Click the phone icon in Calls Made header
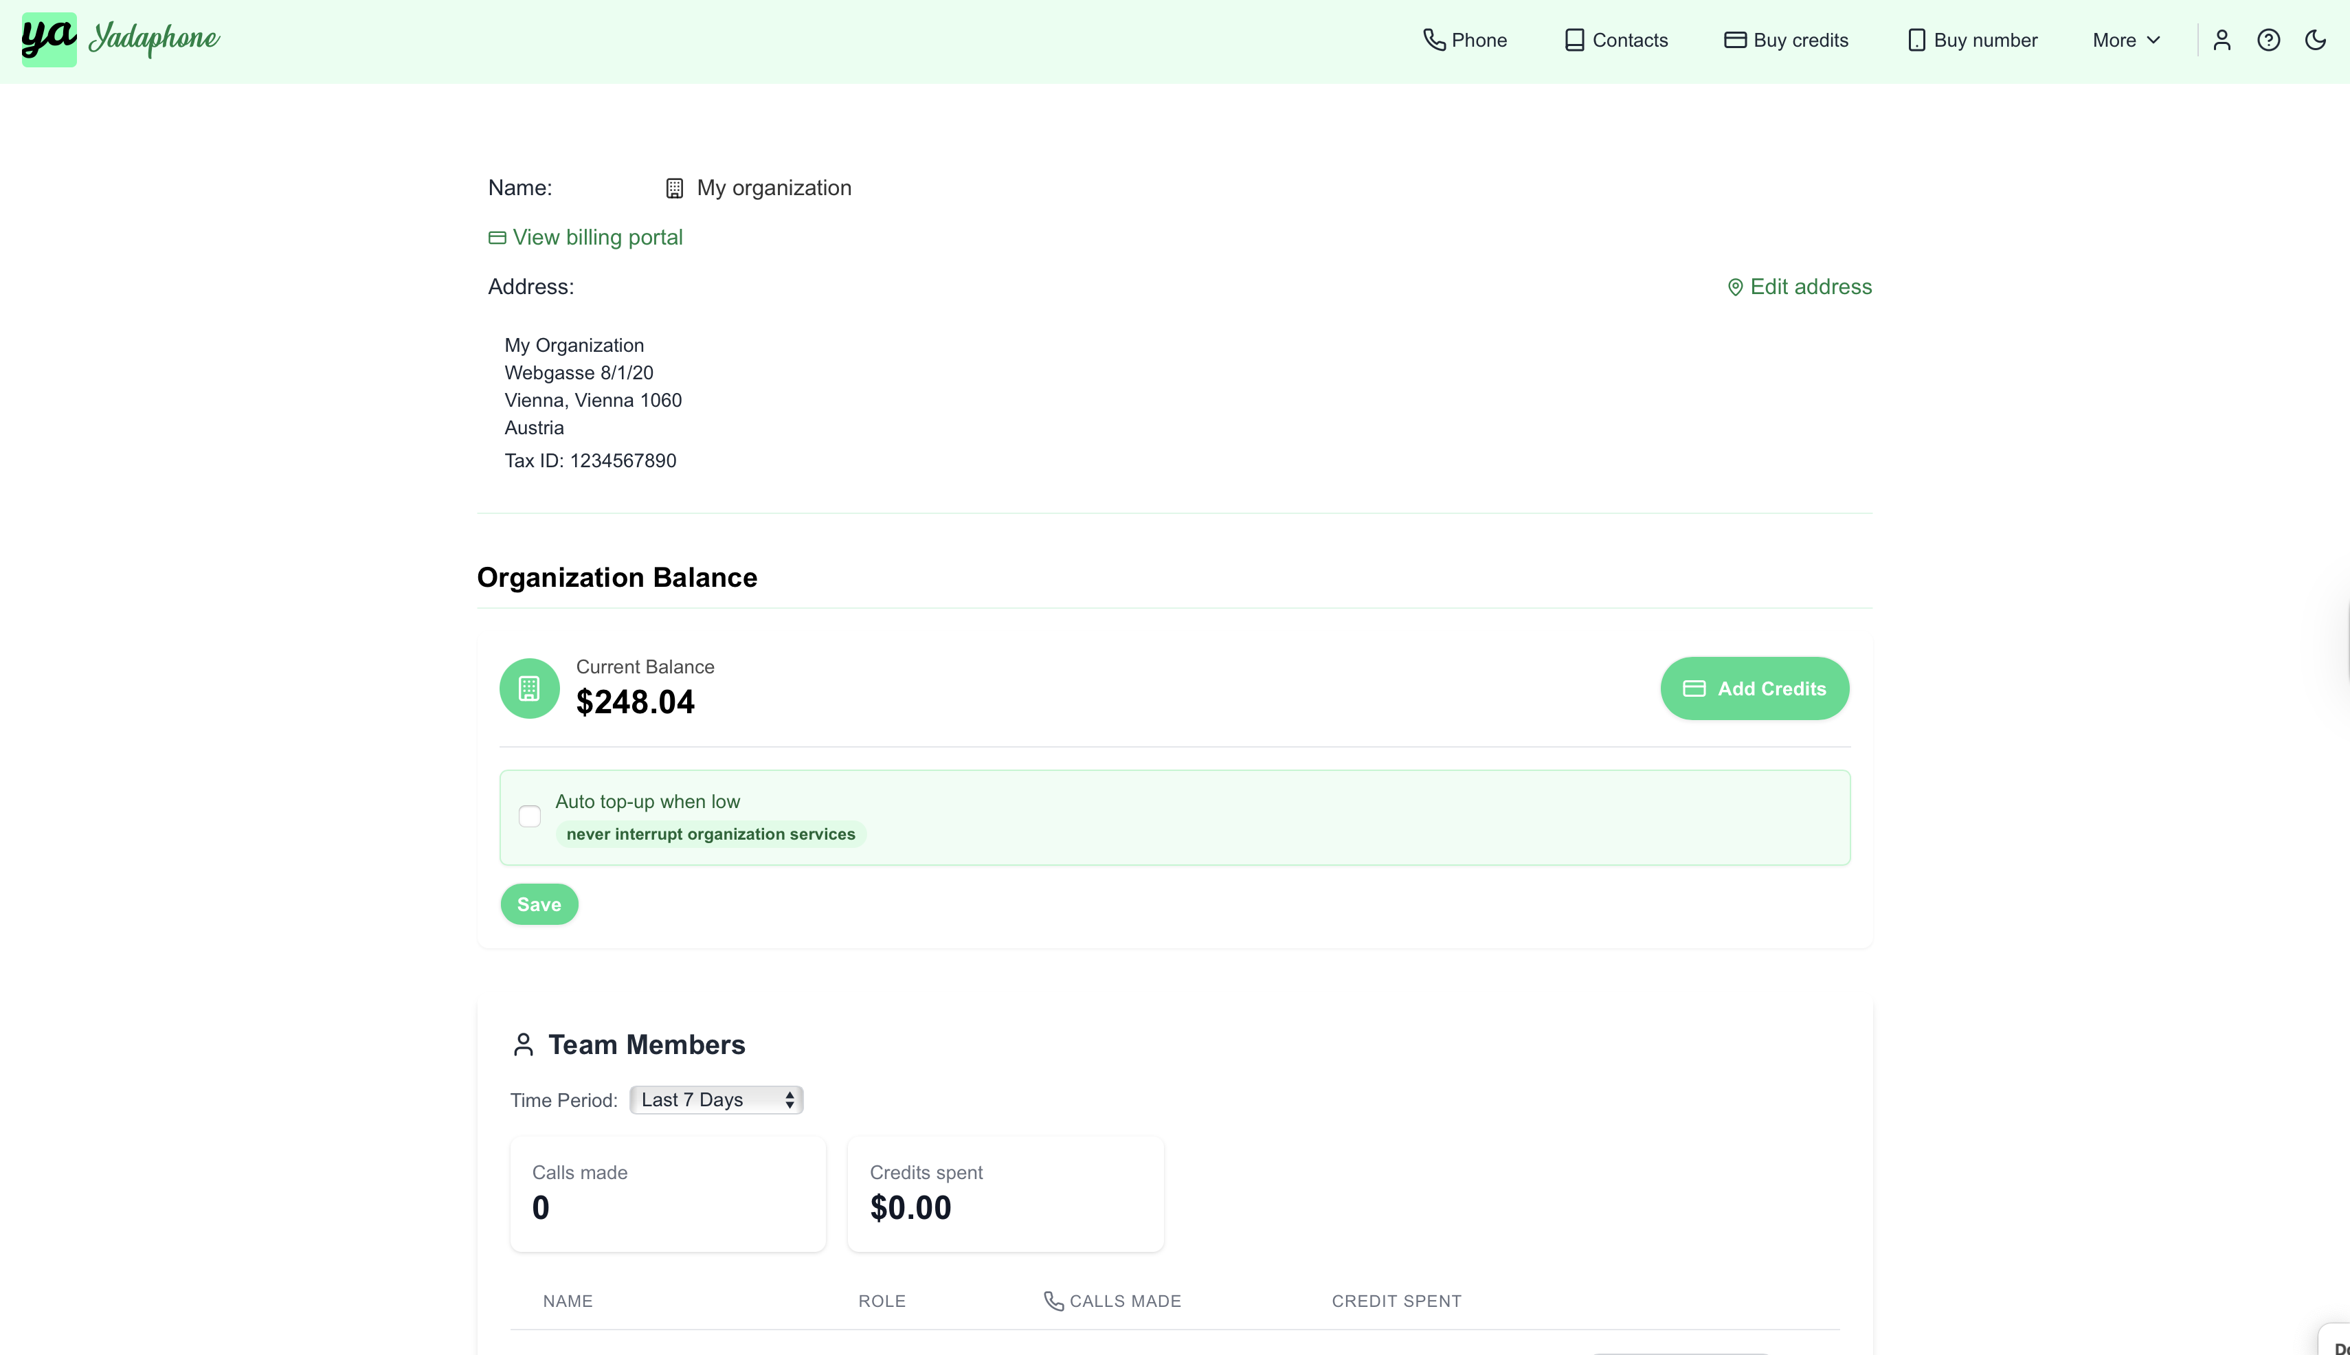Screen dimensions: 2350x1355 [1053, 1301]
